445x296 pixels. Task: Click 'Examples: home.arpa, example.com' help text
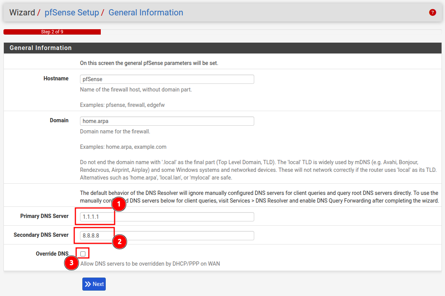123,147
